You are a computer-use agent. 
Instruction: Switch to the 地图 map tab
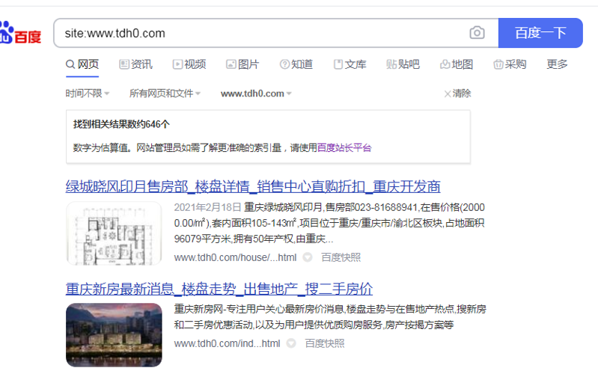457,64
